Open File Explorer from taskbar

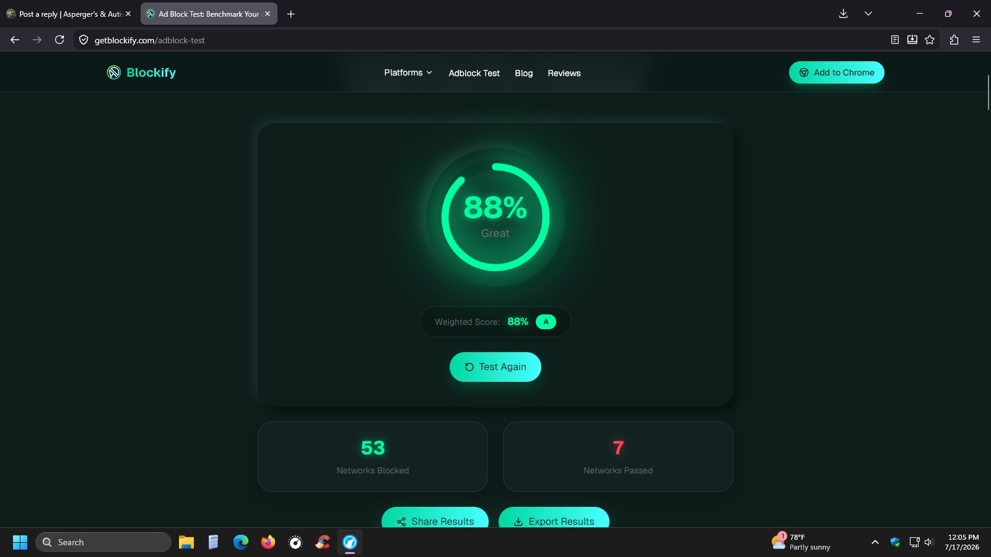click(186, 542)
